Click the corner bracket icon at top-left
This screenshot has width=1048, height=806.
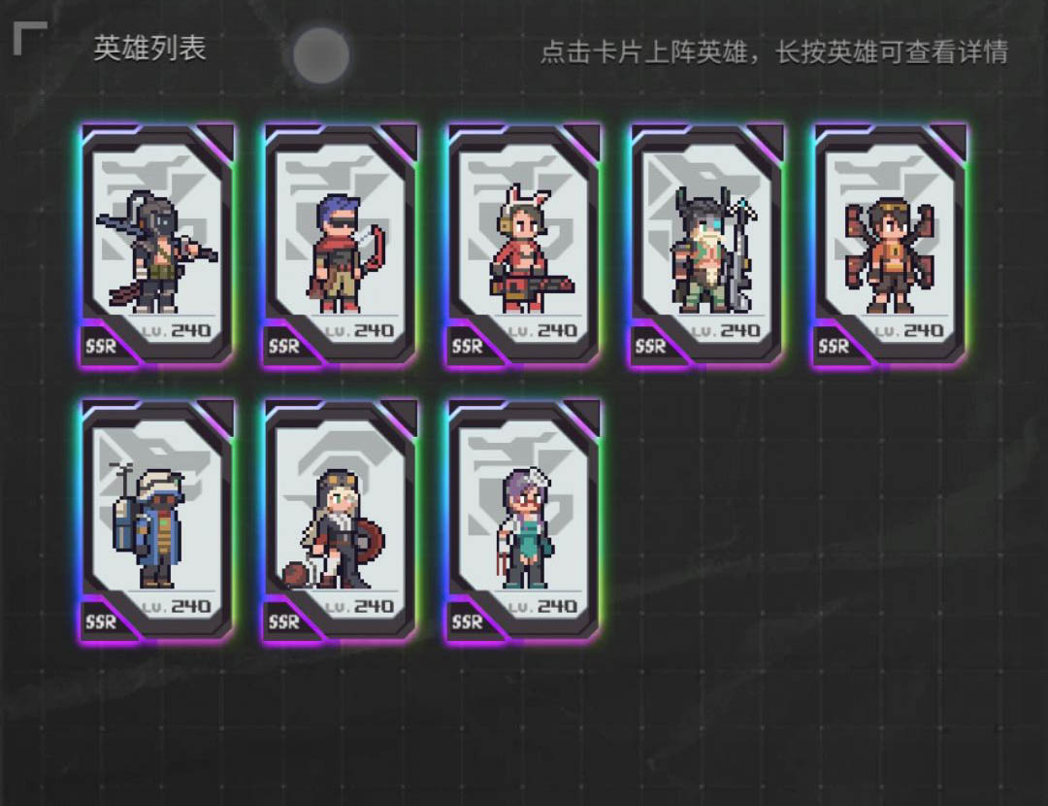pyautogui.click(x=30, y=38)
